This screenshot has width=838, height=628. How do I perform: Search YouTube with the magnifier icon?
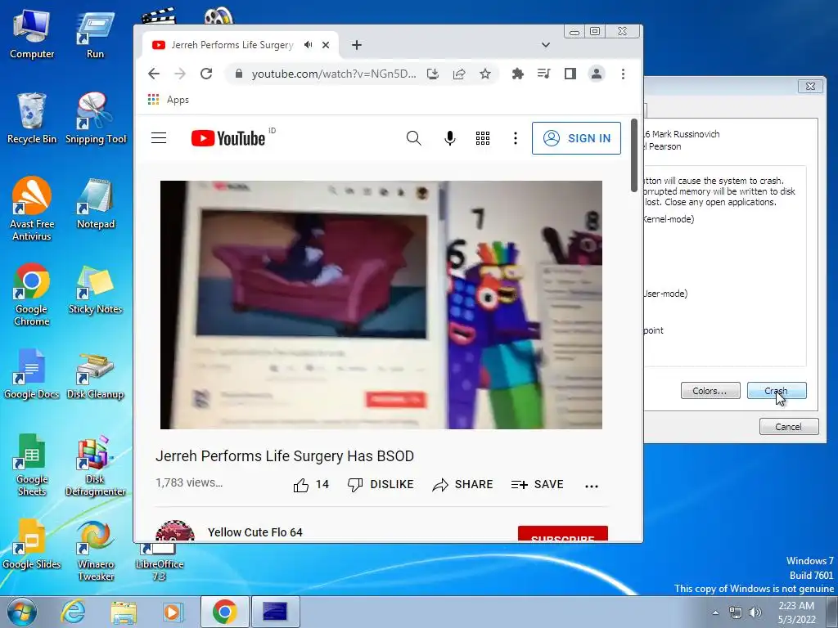(413, 138)
